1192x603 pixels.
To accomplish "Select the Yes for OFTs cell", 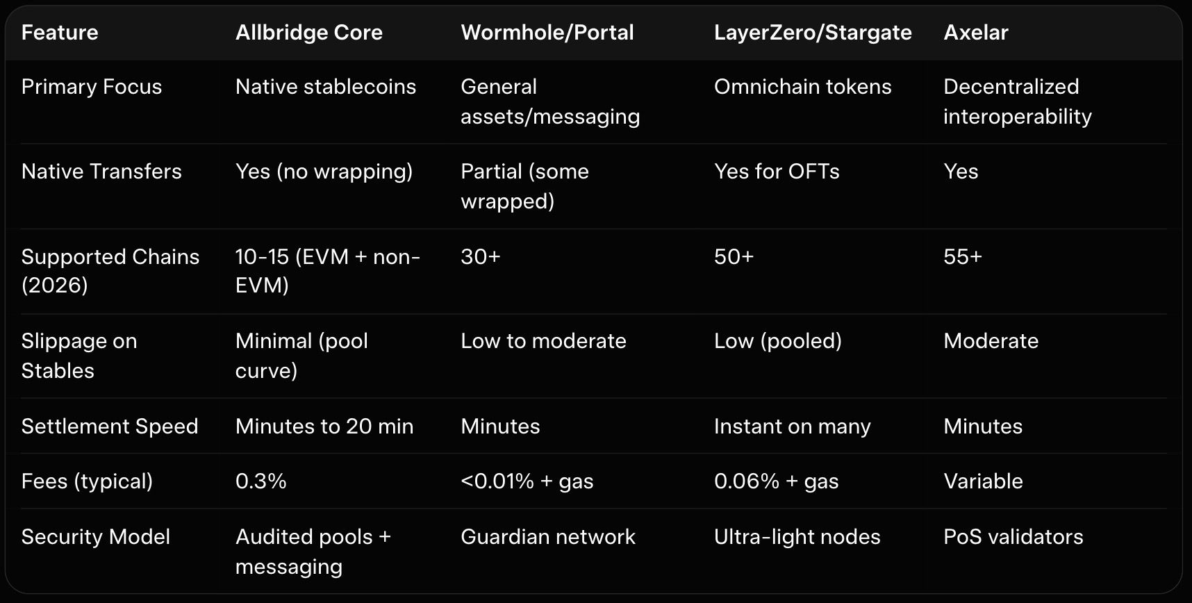I will tap(777, 172).
